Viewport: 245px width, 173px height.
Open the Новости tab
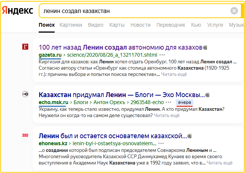[x=141, y=25]
